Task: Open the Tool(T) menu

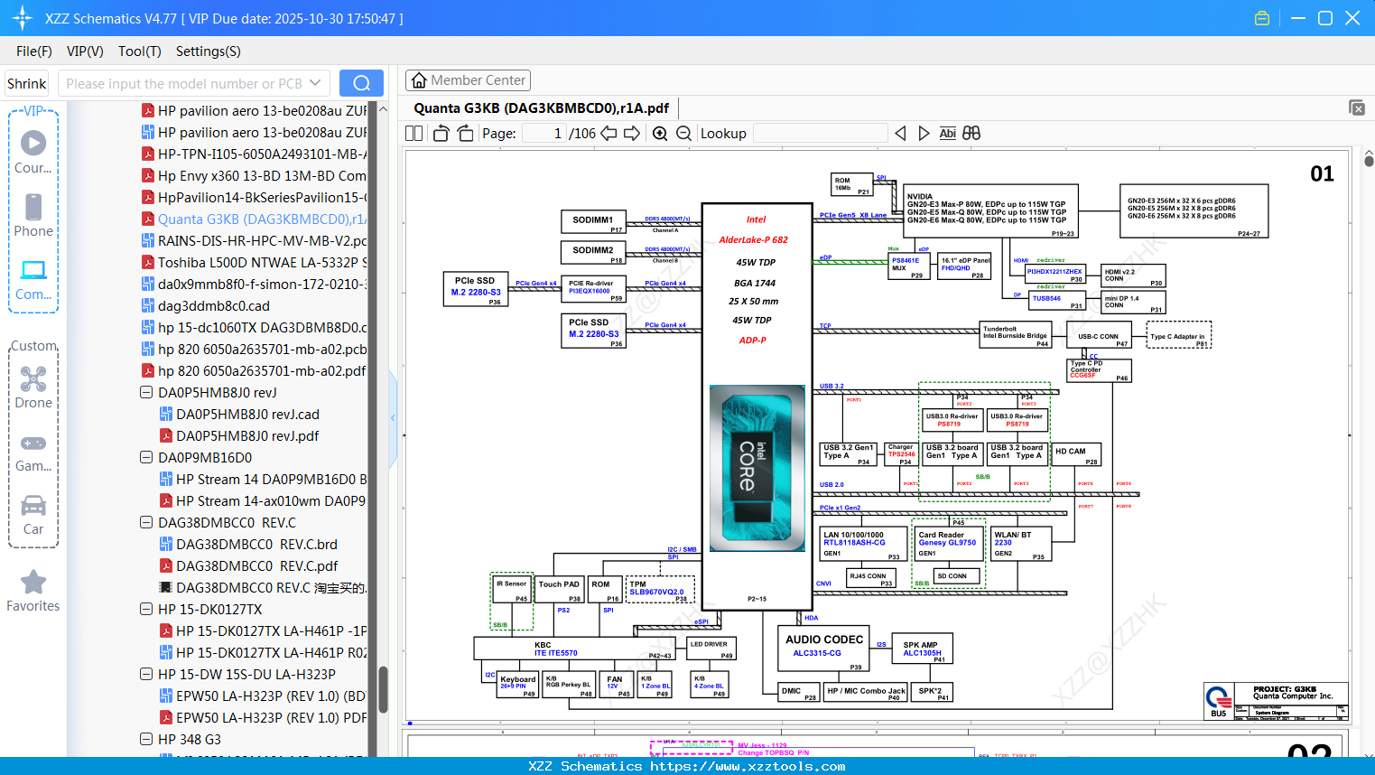Action: (x=140, y=51)
